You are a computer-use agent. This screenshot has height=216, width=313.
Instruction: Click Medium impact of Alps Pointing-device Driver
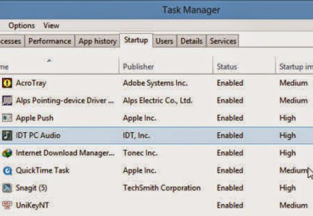[294, 101]
